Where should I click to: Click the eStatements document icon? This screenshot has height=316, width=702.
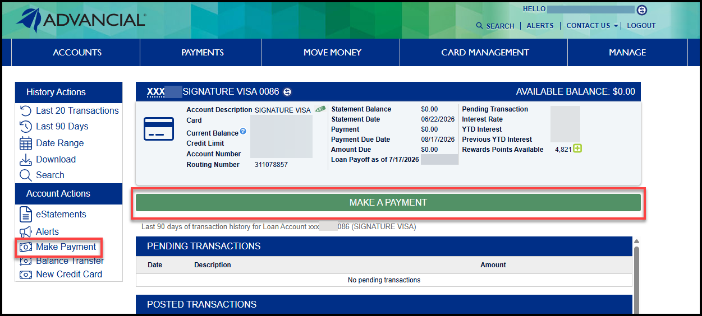(26, 215)
